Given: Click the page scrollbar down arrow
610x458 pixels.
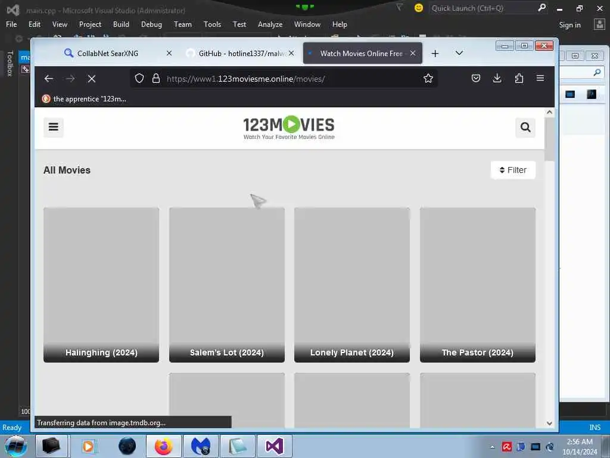Looking at the screenshot, I should pyautogui.click(x=549, y=423).
